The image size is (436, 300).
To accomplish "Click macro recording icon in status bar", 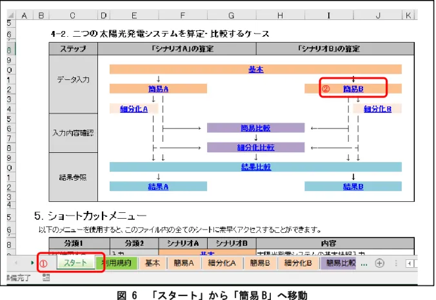I will click(x=46, y=277).
